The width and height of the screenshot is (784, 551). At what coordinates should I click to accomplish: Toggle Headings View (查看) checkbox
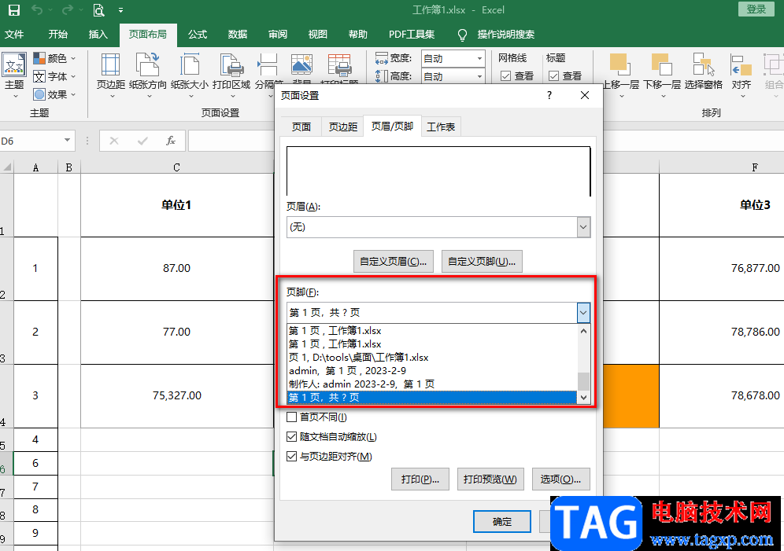[x=554, y=76]
